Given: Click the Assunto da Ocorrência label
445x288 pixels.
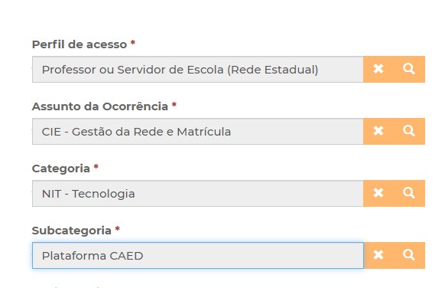Looking at the screenshot, I should 100,106.
